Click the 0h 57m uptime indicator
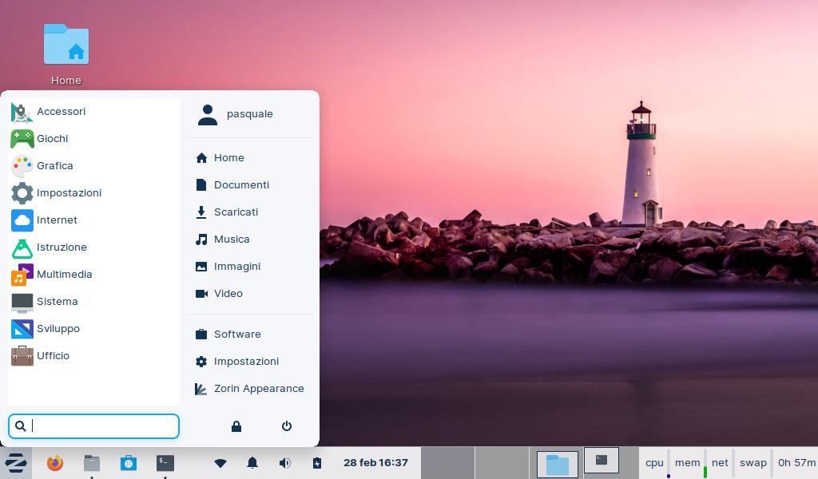 [796, 463]
